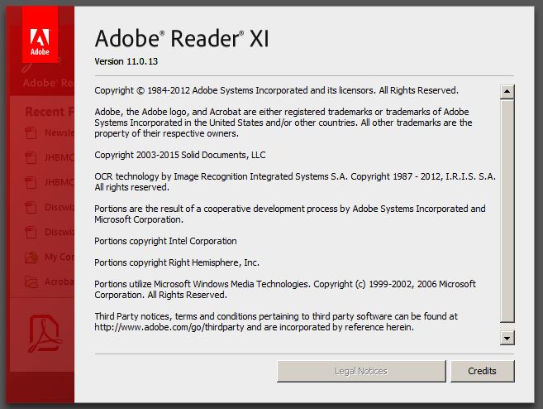Click the Version 11.0.13 text
This screenshot has width=543, height=409.
[x=128, y=62]
